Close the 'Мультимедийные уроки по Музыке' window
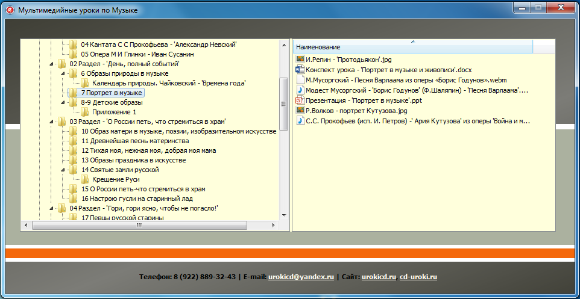This screenshot has height=299, width=580. click(561, 7)
